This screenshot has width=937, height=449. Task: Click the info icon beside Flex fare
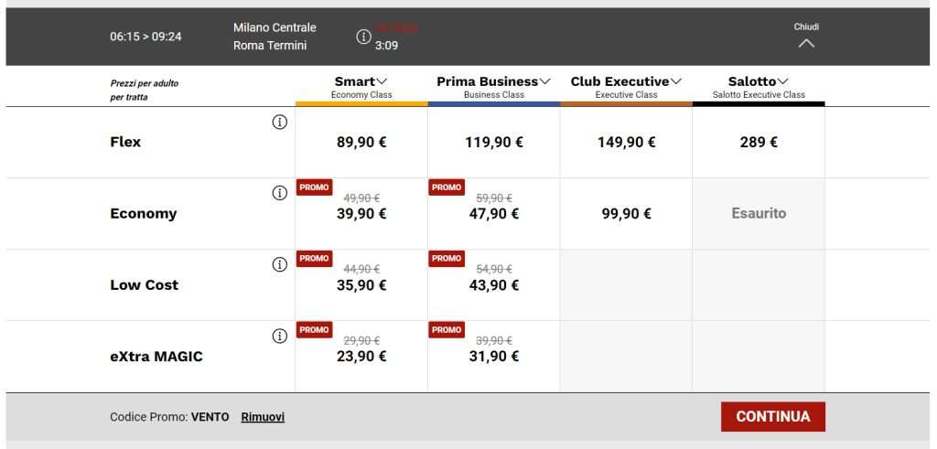tap(280, 123)
